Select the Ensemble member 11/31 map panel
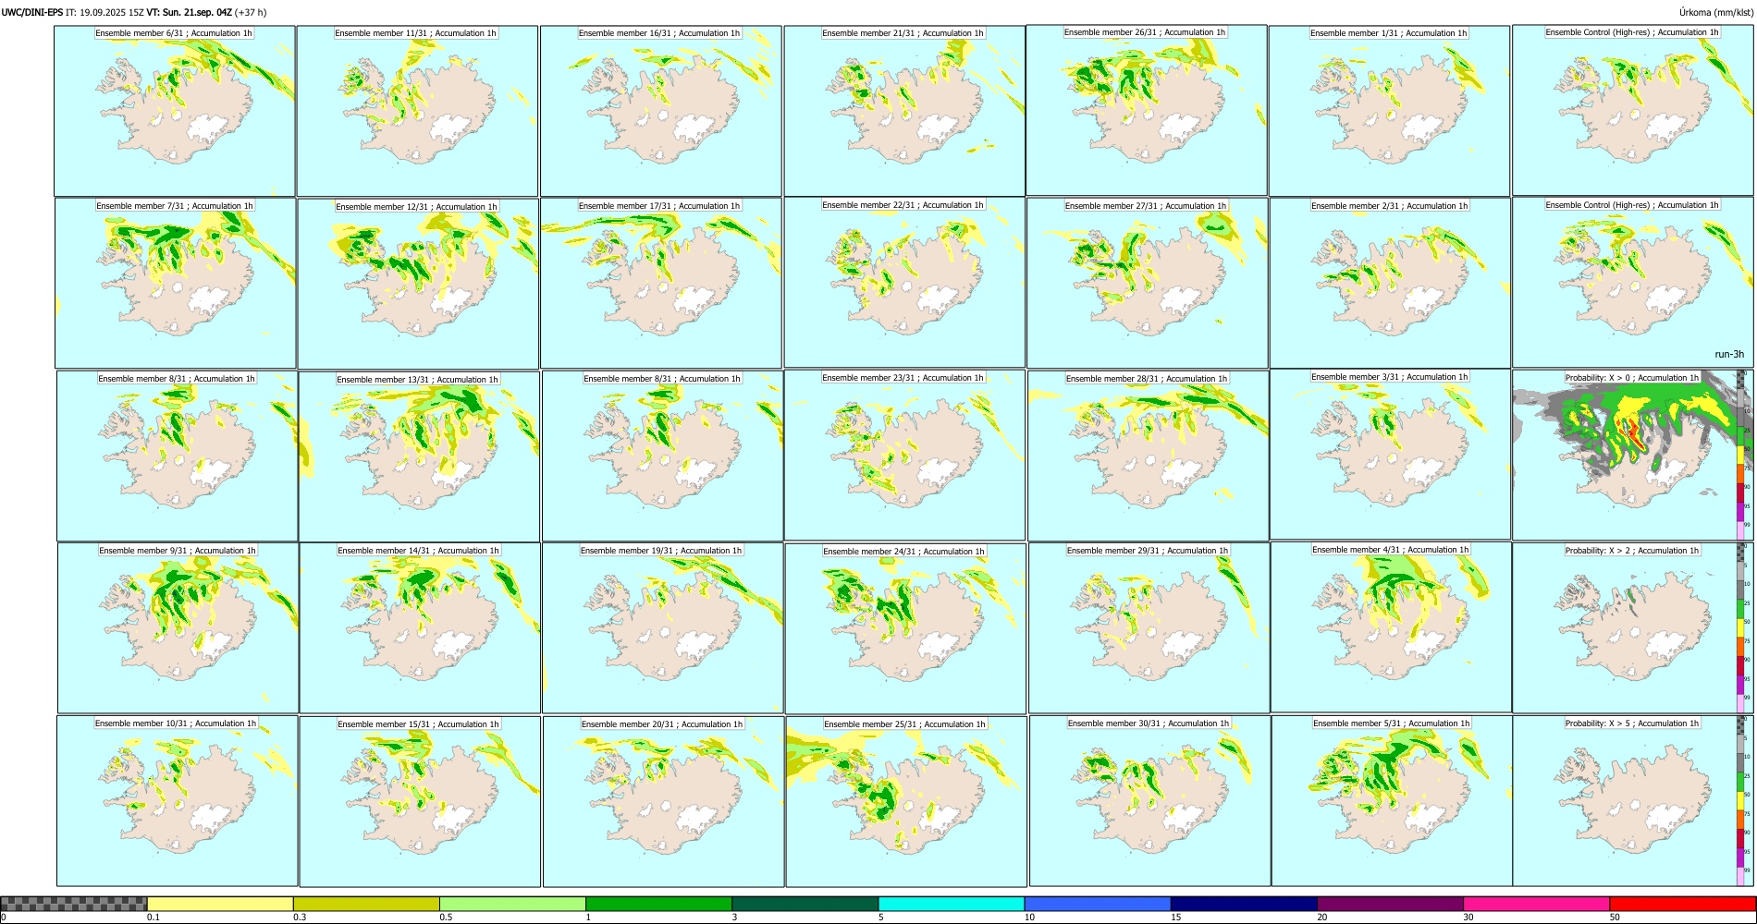Image resolution: width=1757 pixels, height=924 pixels. click(417, 111)
